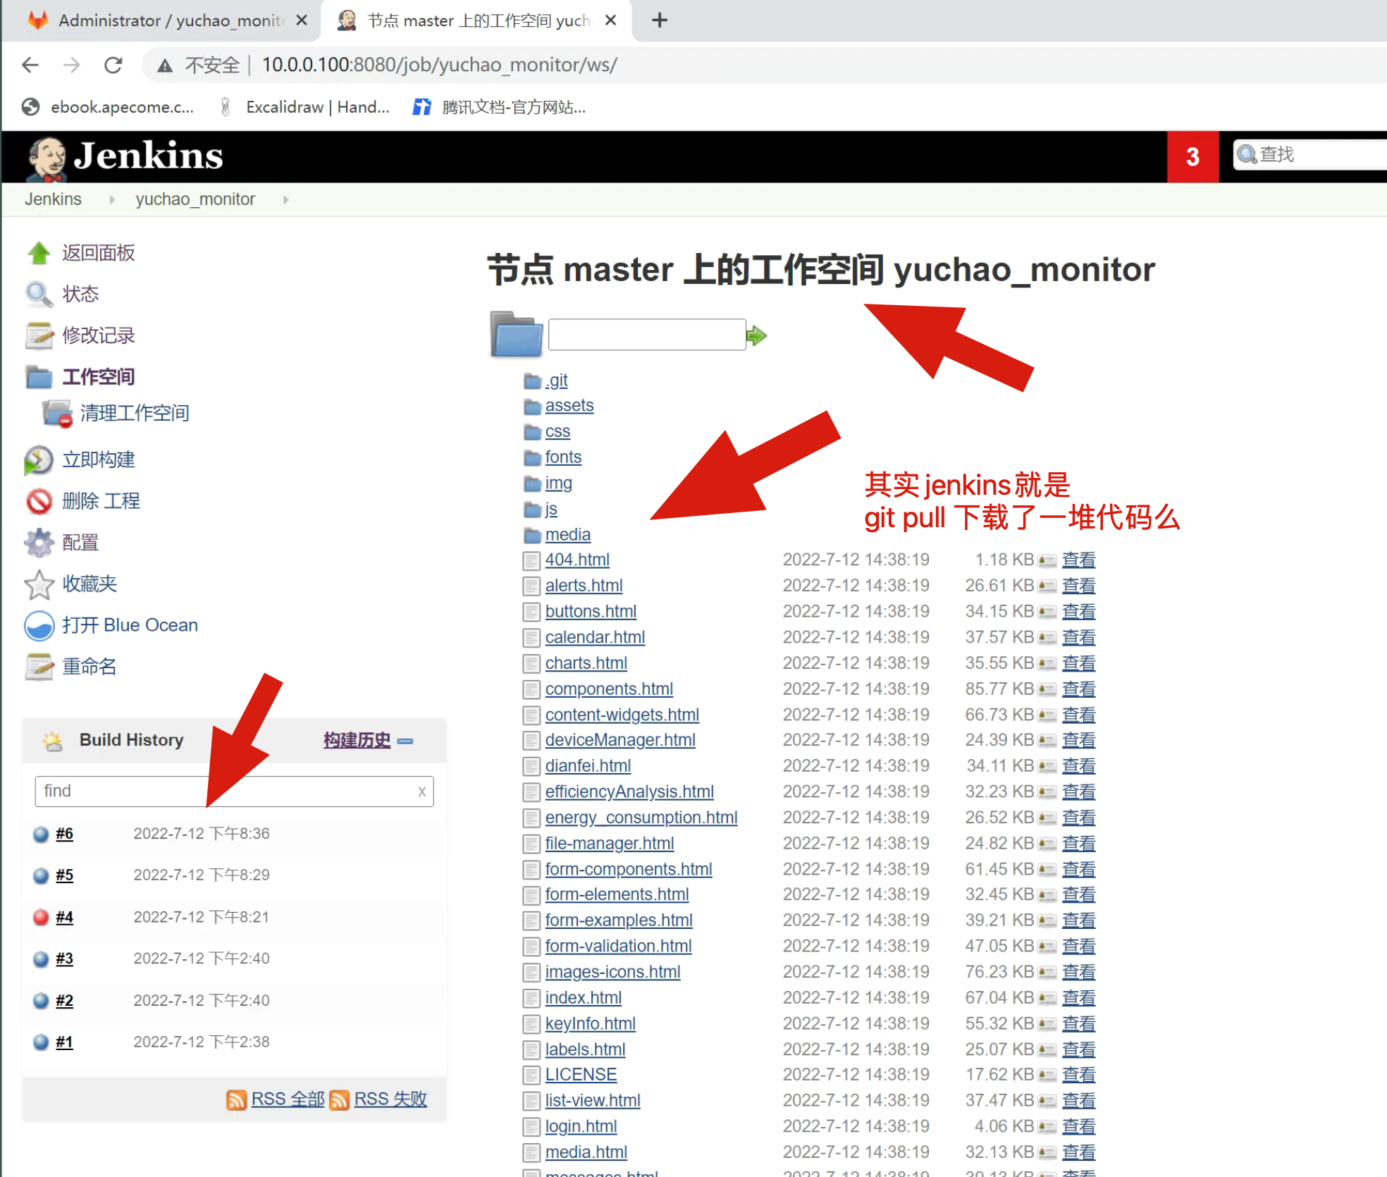Select 立即构建 (Build Now) icon

point(39,460)
